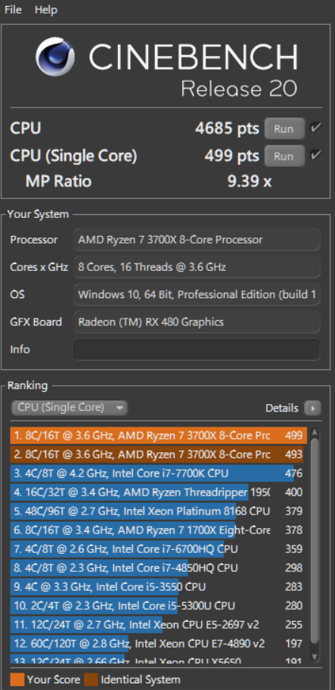Run the CPU (Single Core) benchmark
This screenshot has height=690, width=335.
(x=284, y=156)
